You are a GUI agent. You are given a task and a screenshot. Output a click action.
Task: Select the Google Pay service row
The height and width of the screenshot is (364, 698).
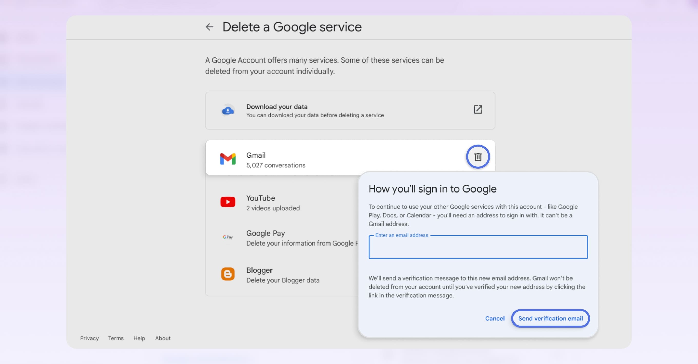(285, 238)
